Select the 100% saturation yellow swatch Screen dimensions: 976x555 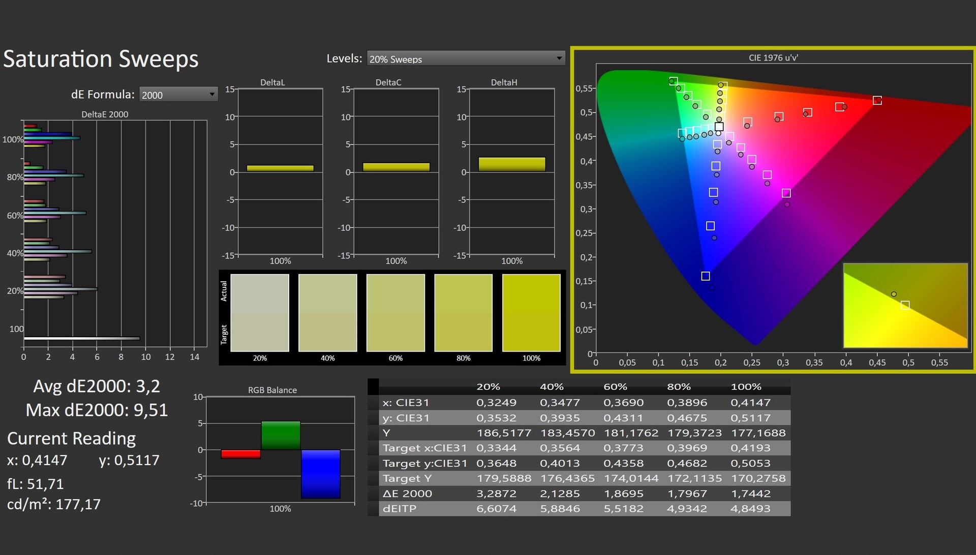(x=531, y=312)
